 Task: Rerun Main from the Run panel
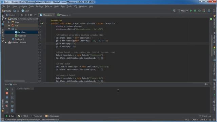[x=7, y=89]
